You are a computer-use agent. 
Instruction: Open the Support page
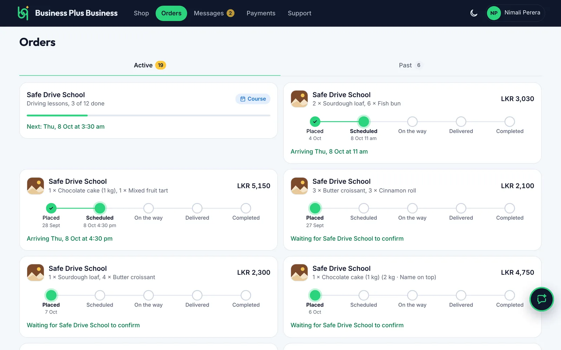coord(299,13)
